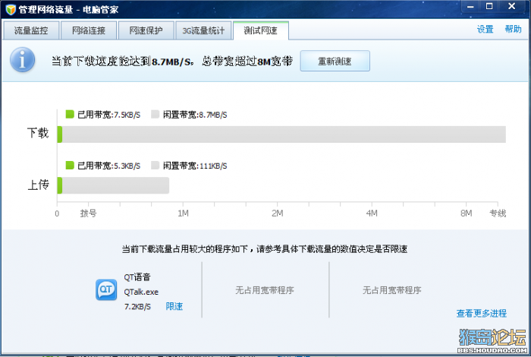Screen dimensions: 531x357
Task: Click the upload idle bandwidth gray bar
Action: coord(115,185)
